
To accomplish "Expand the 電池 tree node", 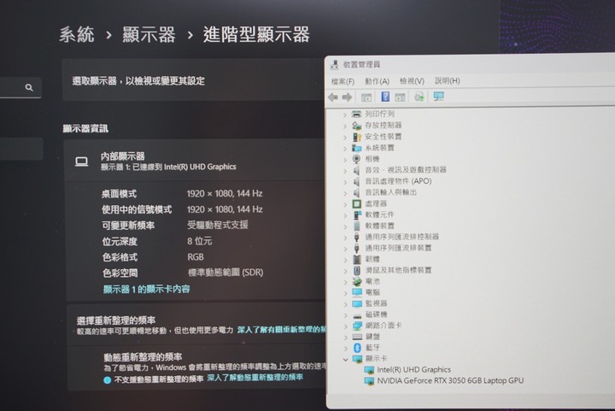I will pyautogui.click(x=345, y=282).
